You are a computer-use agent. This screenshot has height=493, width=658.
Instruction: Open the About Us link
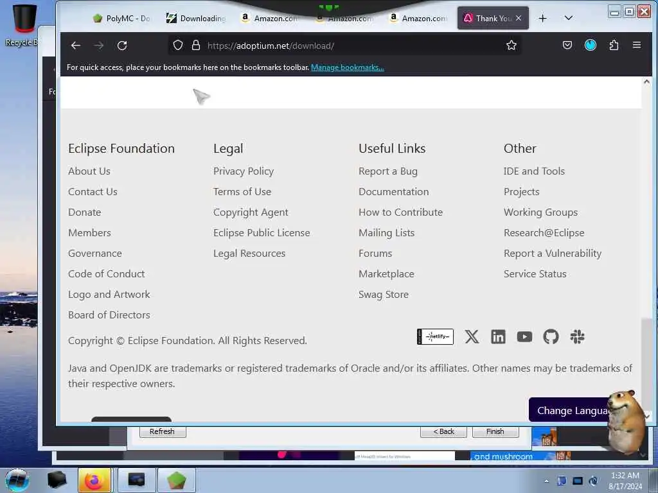tap(89, 171)
